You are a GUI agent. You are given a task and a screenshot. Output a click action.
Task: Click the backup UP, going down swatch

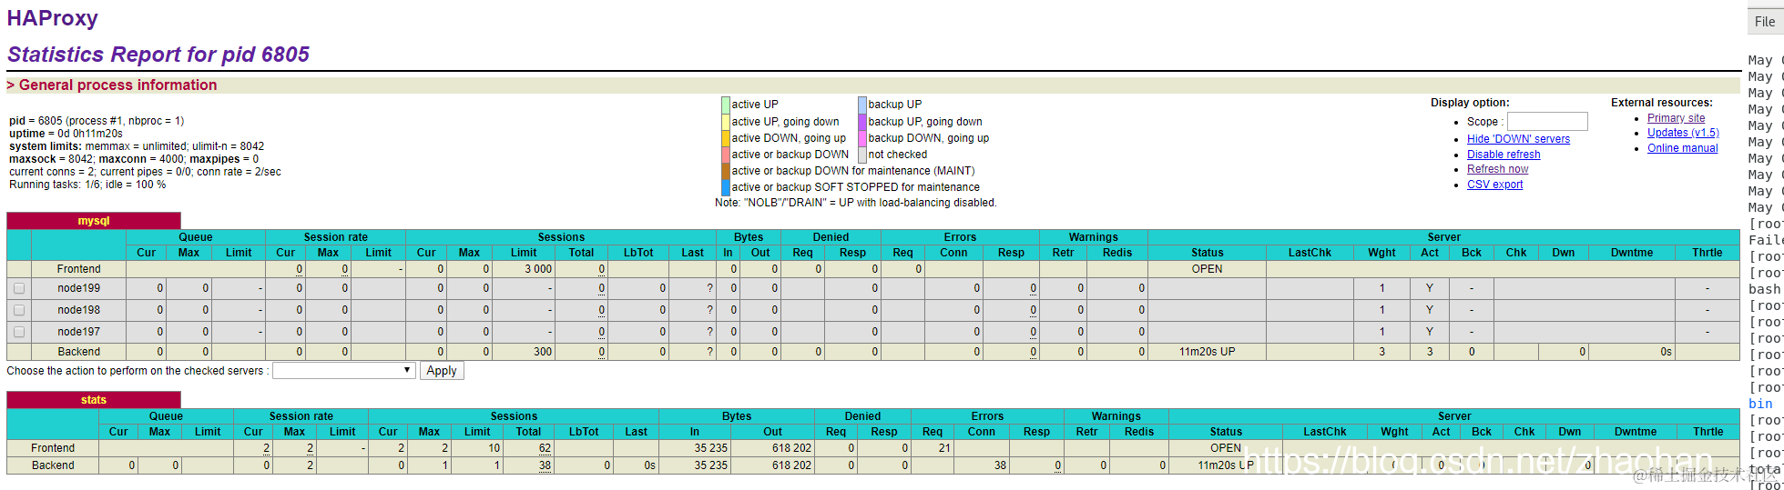tap(862, 122)
